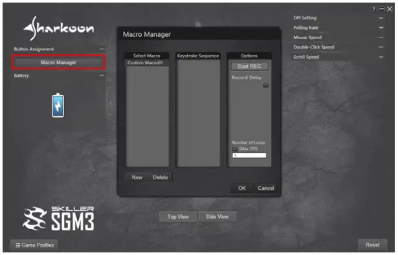Expand the Mouse Speed section
The width and height of the screenshot is (398, 255).
[x=381, y=37]
